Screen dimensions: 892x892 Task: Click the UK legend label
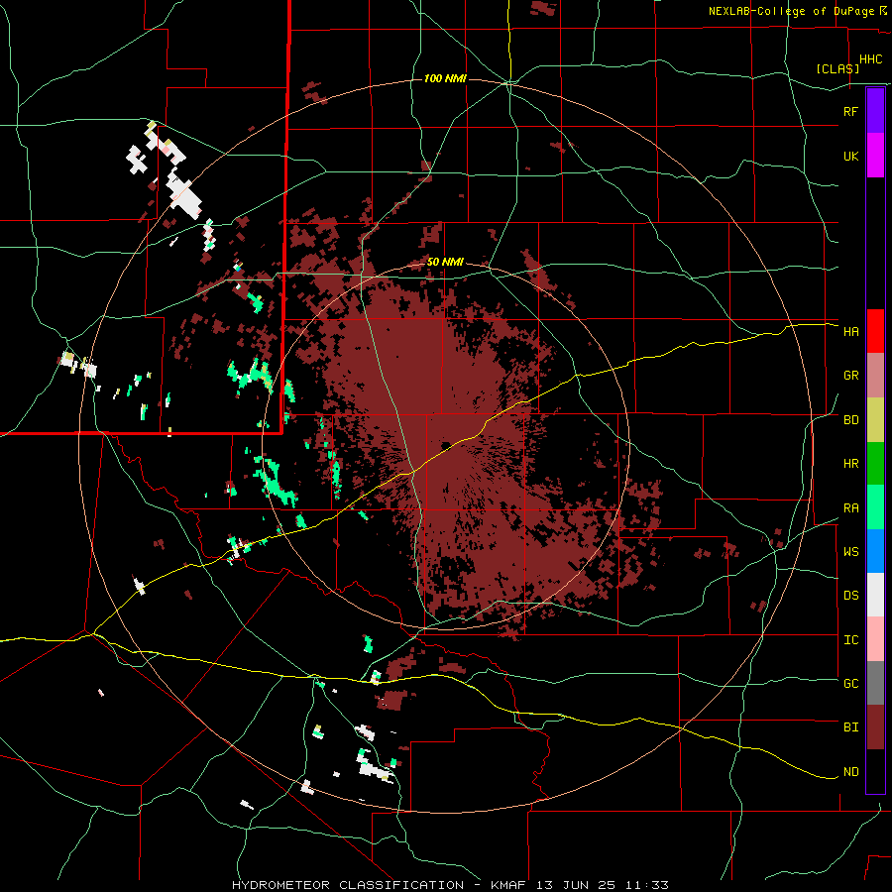point(850,156)
